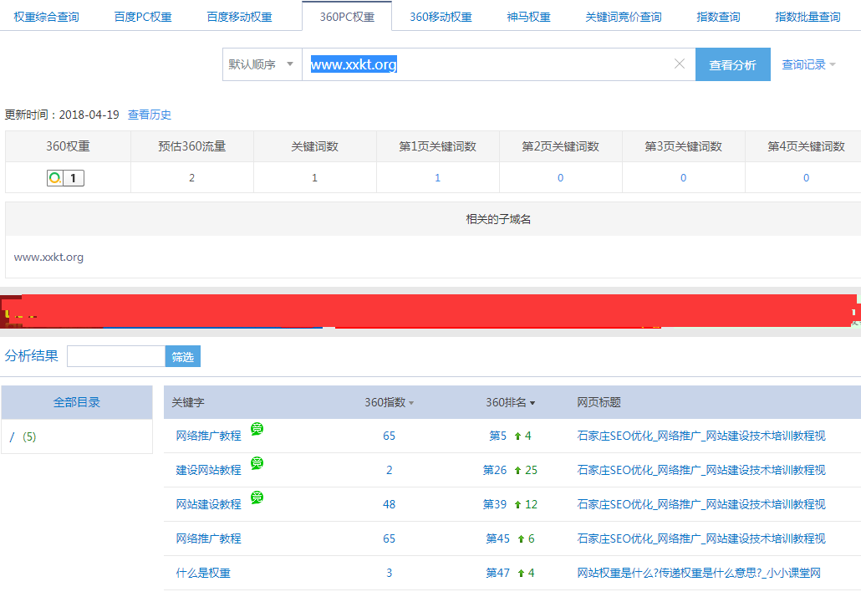Click the 查看分析 button
861x597 pixels.
732,64
